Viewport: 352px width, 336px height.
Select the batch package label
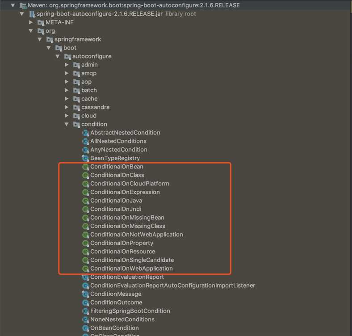tap(89, 90)
